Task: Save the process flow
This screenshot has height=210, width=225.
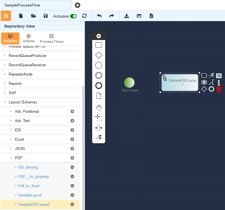Action: coord(46,16)
